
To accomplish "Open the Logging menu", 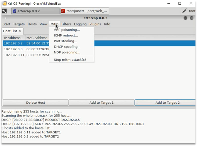I will click(x=80, y=24).
